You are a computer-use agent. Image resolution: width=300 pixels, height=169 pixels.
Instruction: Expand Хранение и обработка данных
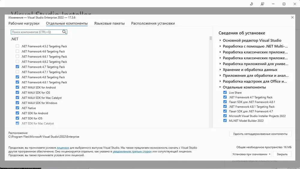coord(220,70)
